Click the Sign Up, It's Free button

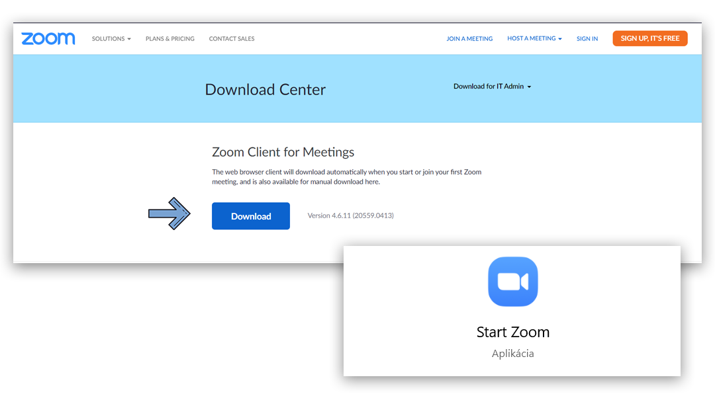click(x=650, y=38)
